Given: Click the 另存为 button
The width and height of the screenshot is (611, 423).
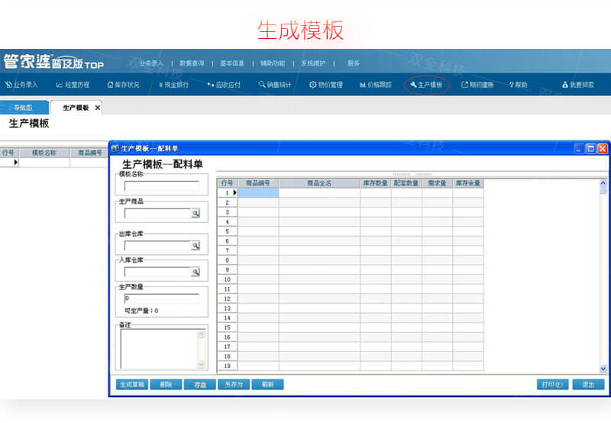Looking at the screenshot, I should [x=234, y=384].
